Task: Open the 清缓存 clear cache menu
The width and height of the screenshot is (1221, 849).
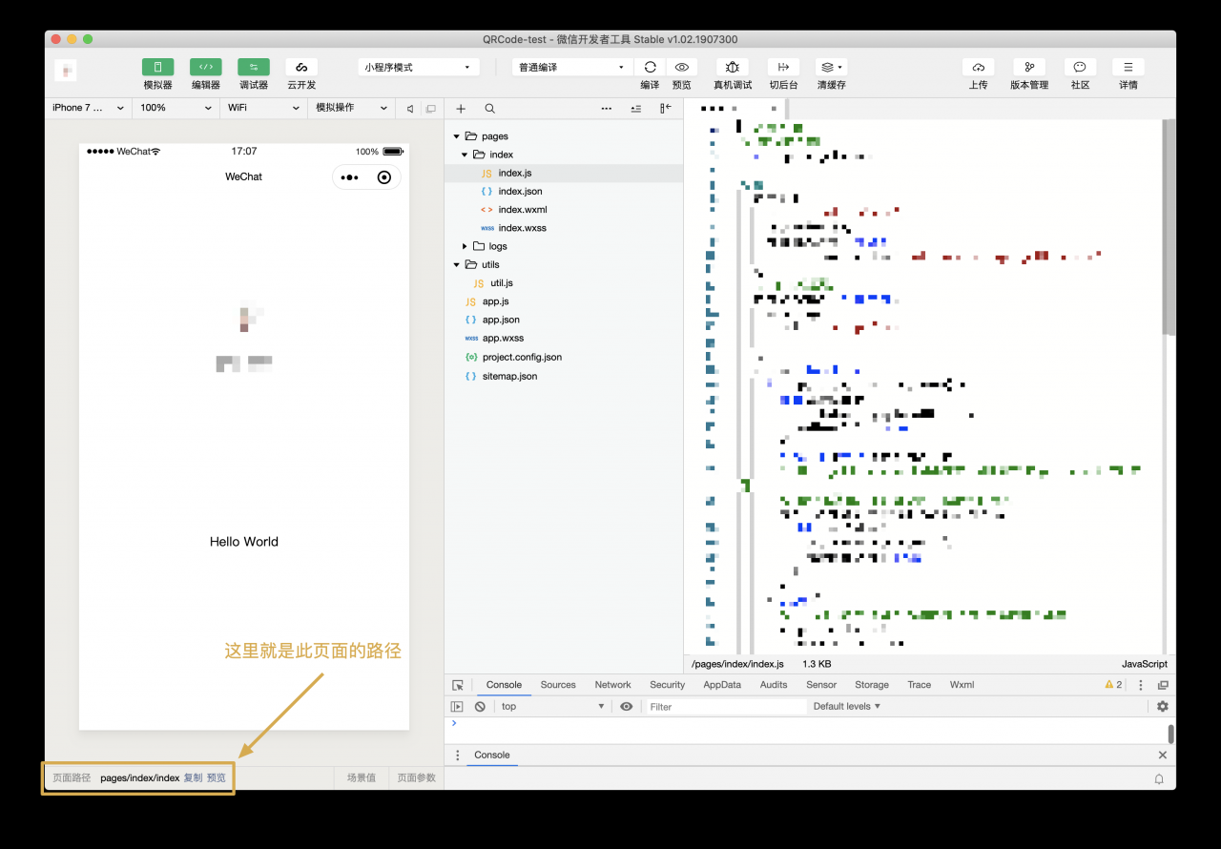Action: (x=832, y=67)
